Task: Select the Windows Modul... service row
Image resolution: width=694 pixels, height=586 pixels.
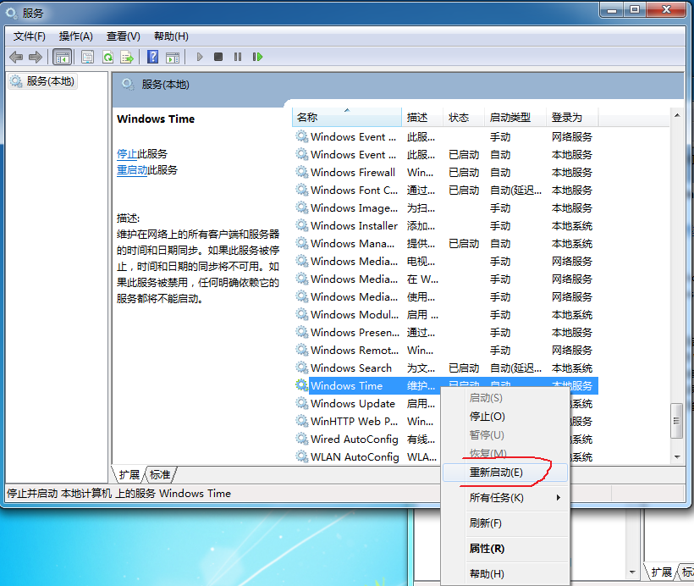Action: (445, 314)
